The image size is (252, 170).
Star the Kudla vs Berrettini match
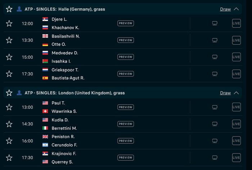[x=9, y=124]
